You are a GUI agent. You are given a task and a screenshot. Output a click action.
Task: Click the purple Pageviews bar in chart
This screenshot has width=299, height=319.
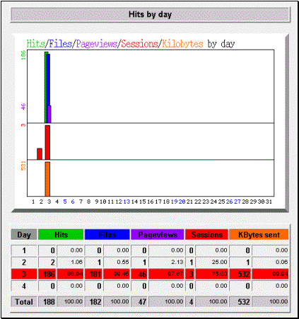[49, 115]
